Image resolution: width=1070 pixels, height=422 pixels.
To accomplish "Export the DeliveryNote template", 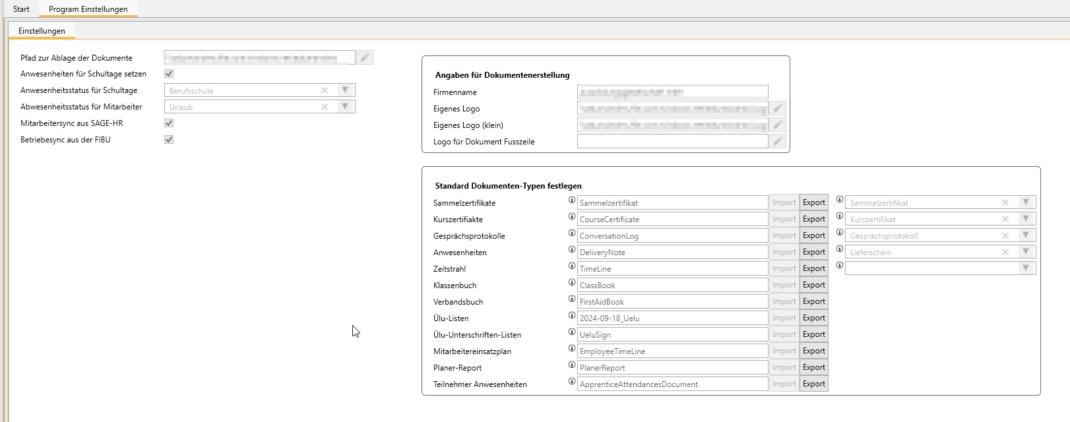I will tap(814, 252).
